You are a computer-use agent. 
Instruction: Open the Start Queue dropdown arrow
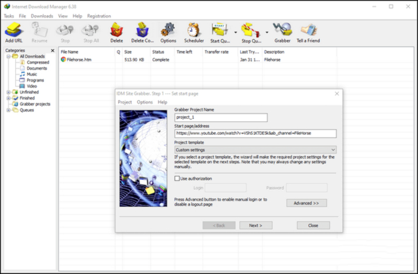pos(236,32)
